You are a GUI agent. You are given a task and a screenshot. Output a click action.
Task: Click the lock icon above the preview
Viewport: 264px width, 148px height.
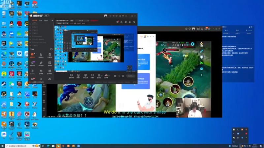(121, 22)
